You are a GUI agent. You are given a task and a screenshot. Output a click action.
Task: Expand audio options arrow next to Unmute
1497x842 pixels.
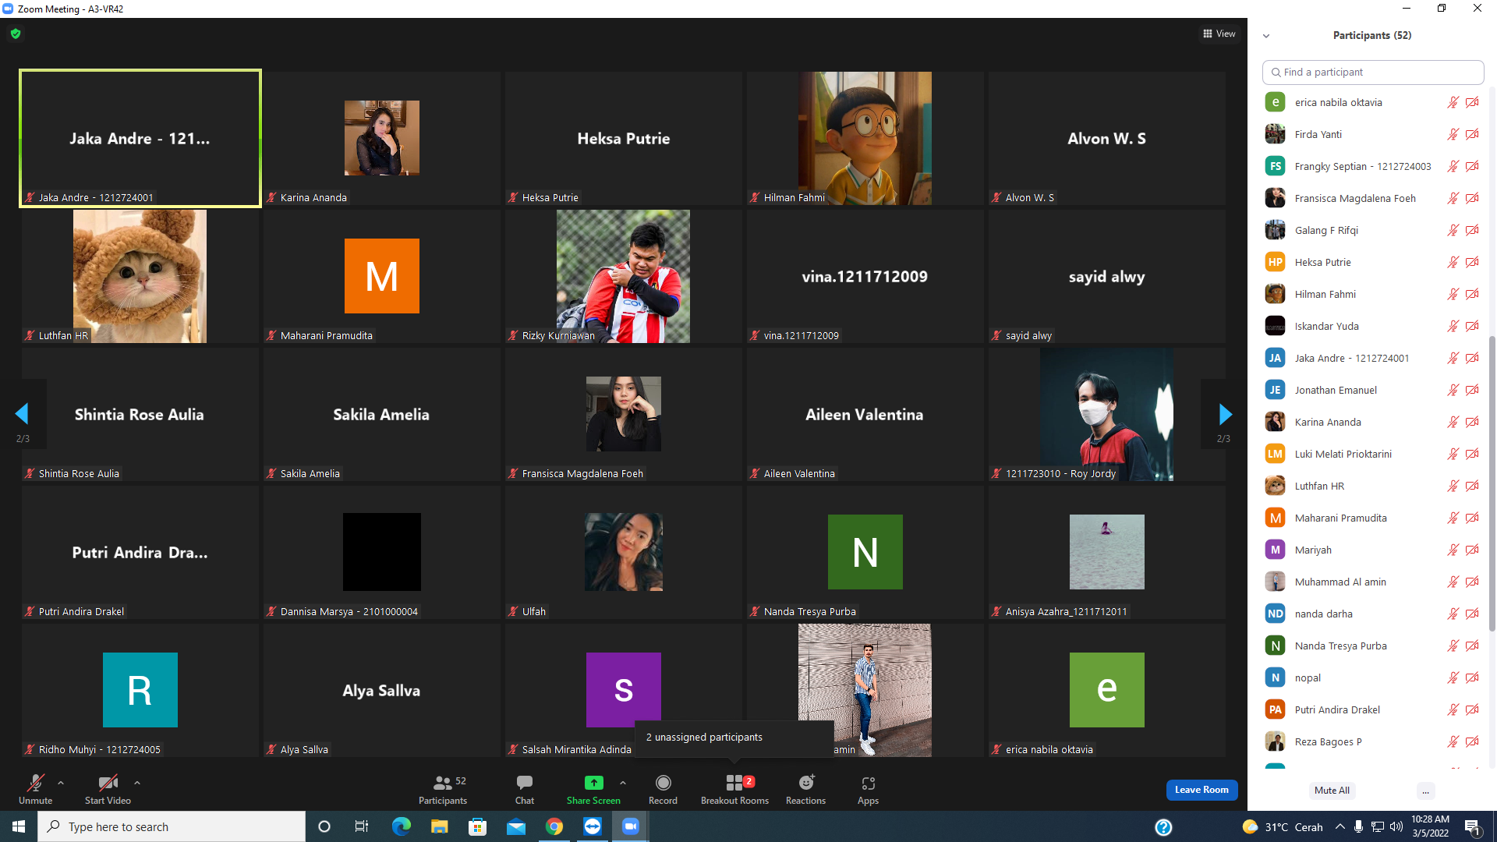[61, 783]
